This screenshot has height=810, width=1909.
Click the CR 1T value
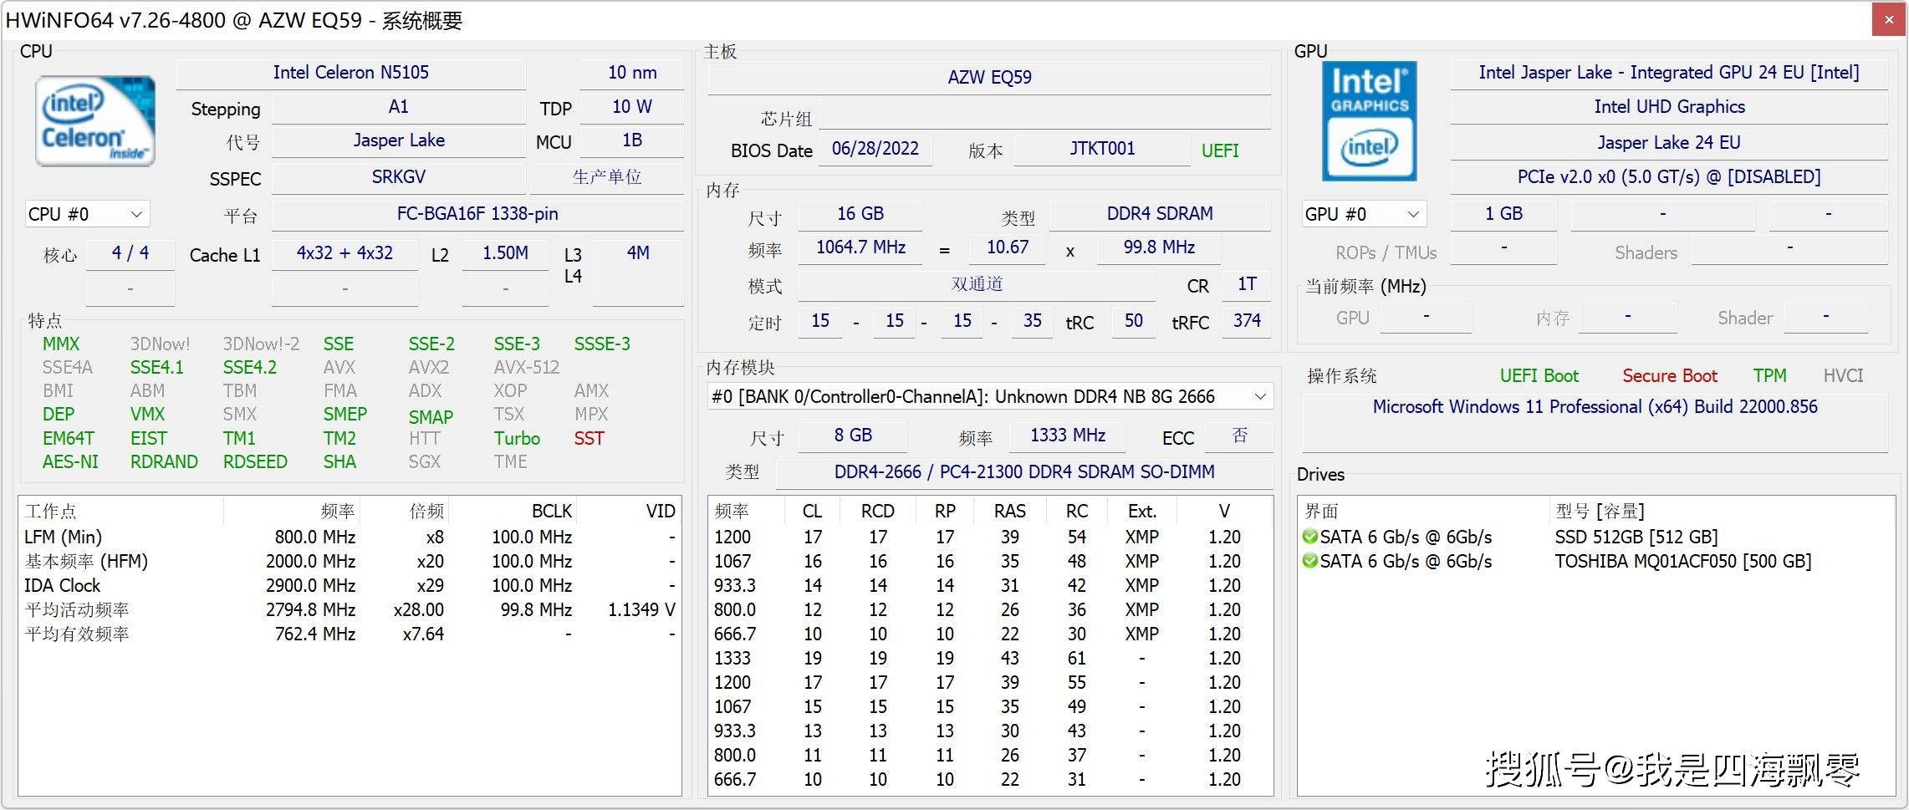[x=1247, y=284]
